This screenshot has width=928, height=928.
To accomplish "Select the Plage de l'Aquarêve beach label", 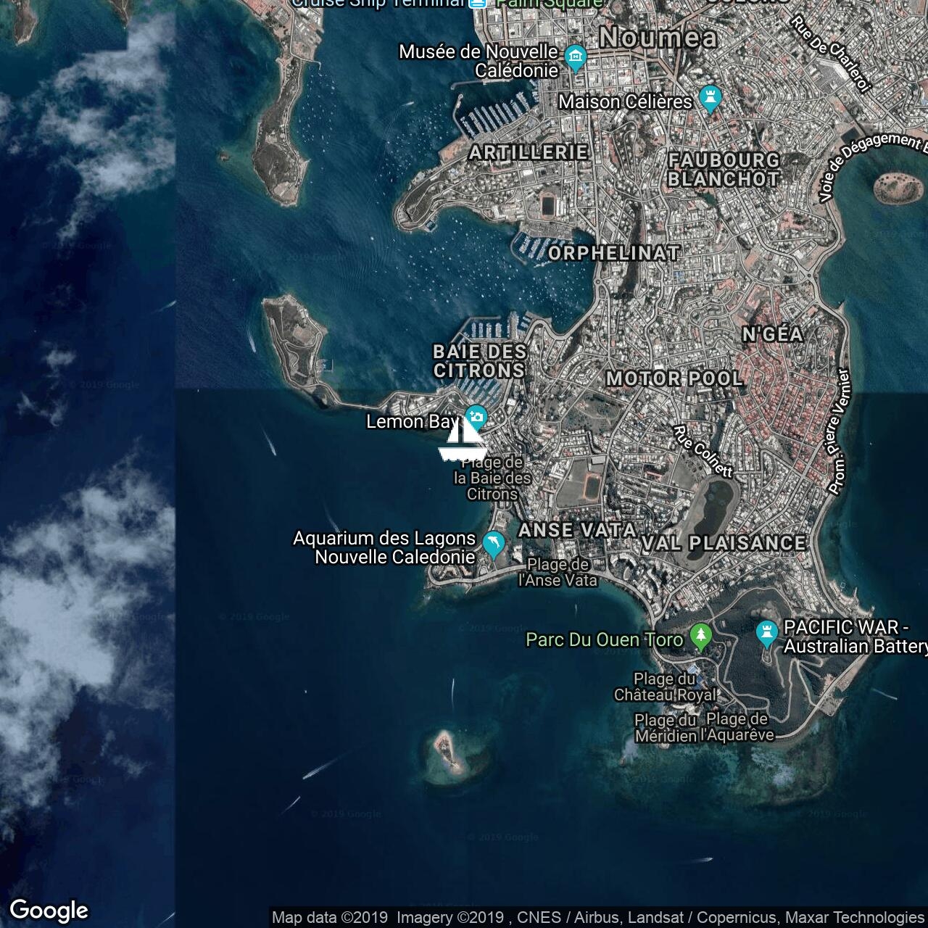I will [x=737, y=726].
